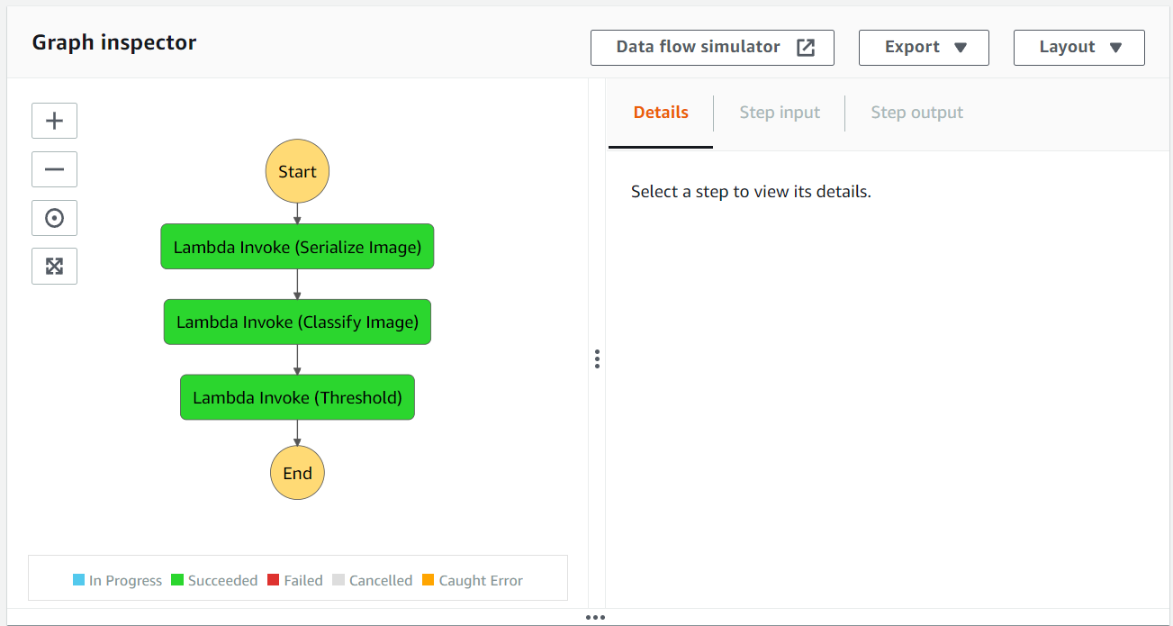
Task: Click the zoom in icon on the graph
Action: click(x=54, y=121)
